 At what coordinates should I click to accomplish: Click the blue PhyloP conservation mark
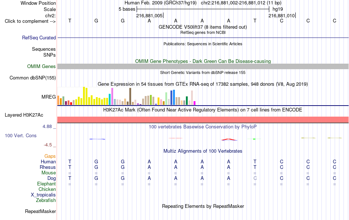97,139
